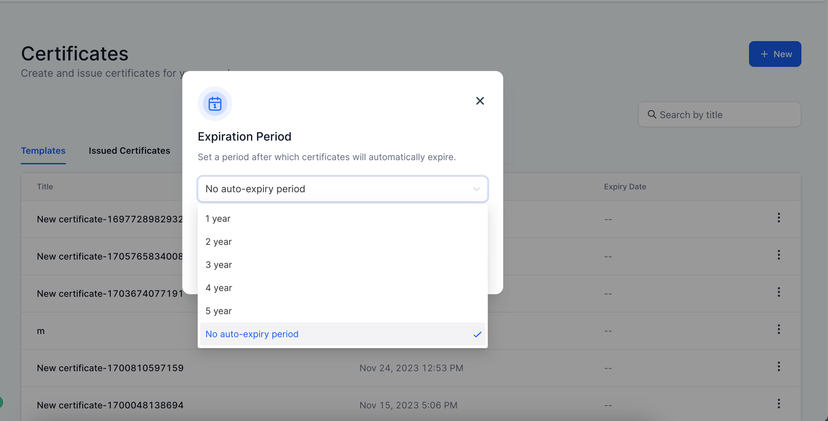Click the search magnifier icon
The height and width of the screenshot is (421, 828).
click(x=652, y=114)
